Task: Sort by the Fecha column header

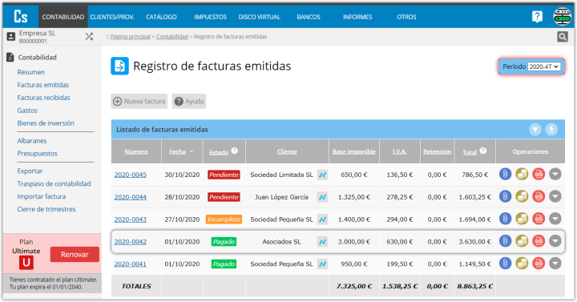Action: coord(177,151)
